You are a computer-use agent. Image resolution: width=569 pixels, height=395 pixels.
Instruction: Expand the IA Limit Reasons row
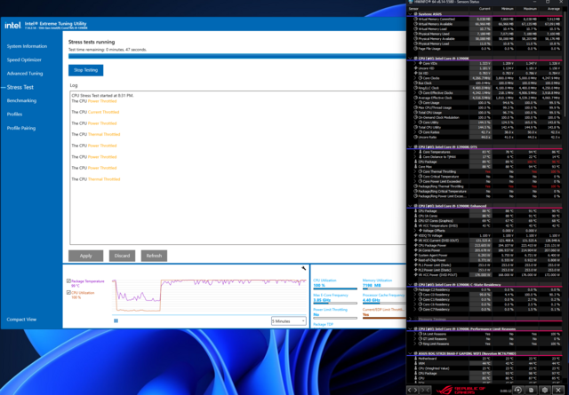(x=416, y=334)
